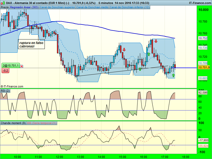This screenshot has width=212, height=159.
Task: Click the Chande axis label -100
Action: [x=201, y=152]
